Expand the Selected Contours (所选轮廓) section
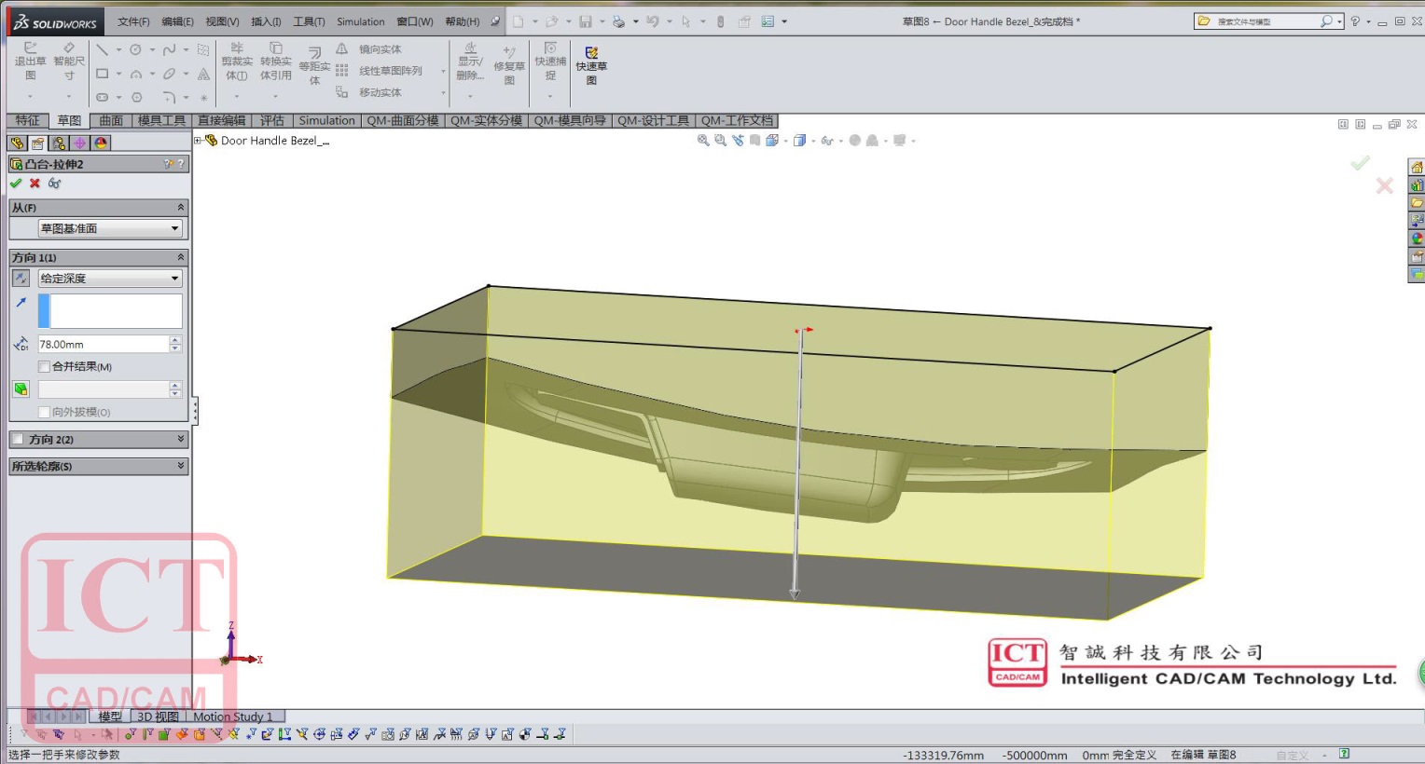 (181, 466)
